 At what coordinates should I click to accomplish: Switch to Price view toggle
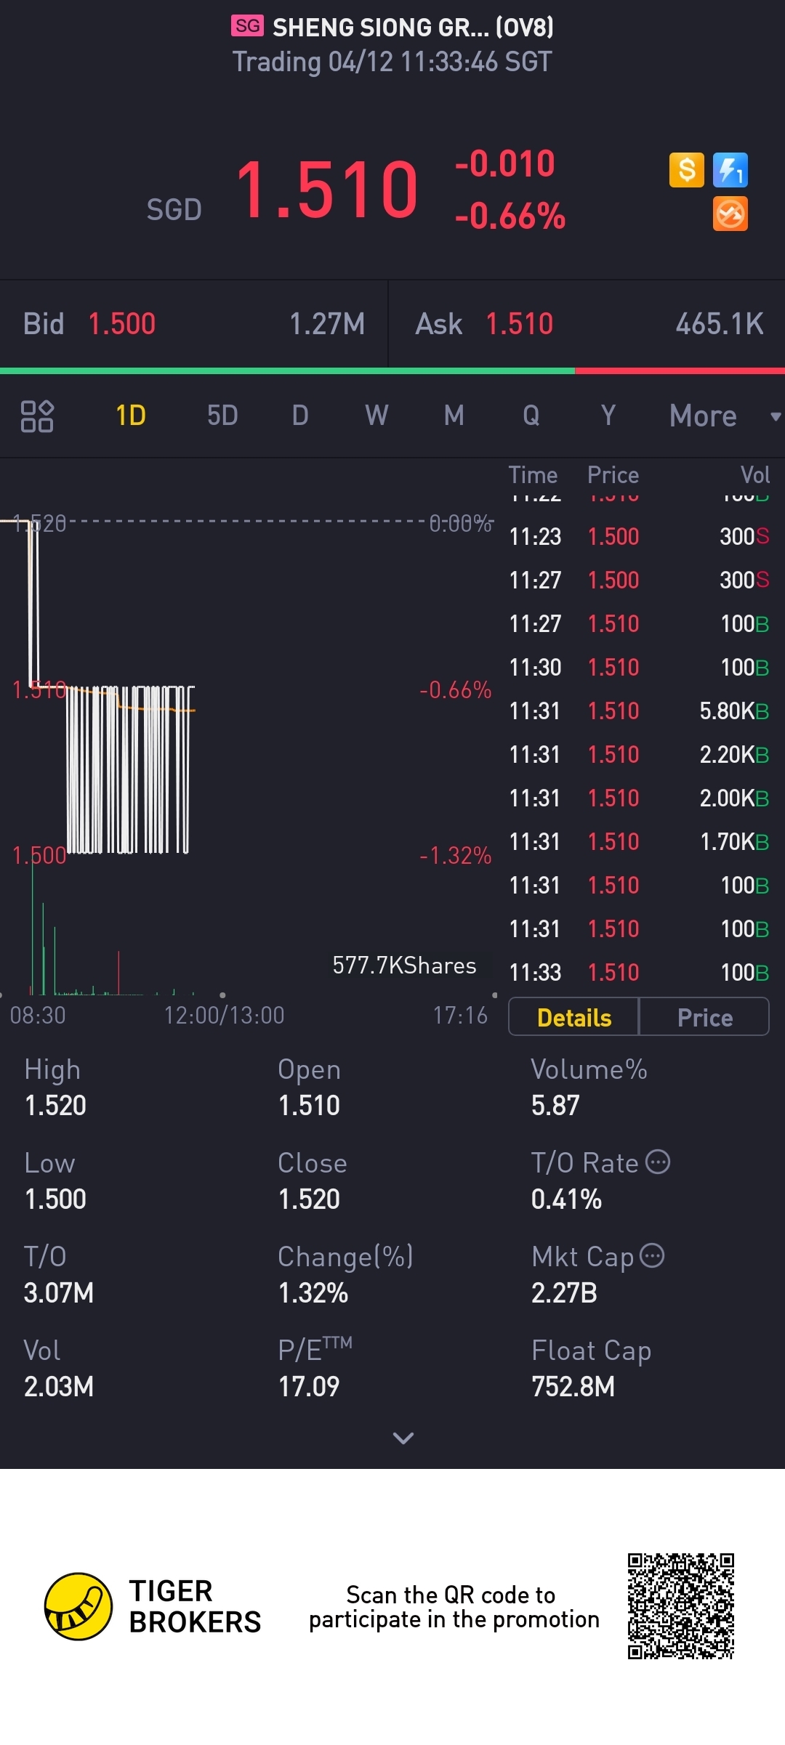(704, 1017)
